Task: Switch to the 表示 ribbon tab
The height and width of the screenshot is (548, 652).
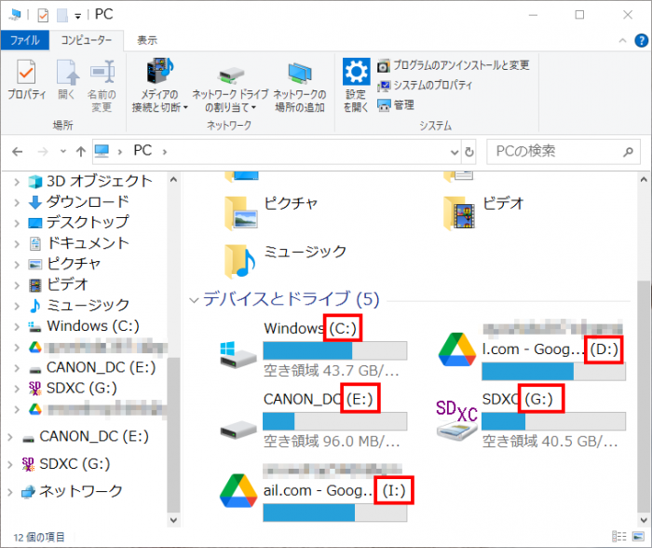Action: pos(147,40)
